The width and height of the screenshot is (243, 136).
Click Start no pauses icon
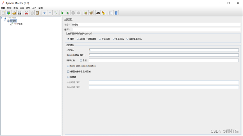coord(68,13)
